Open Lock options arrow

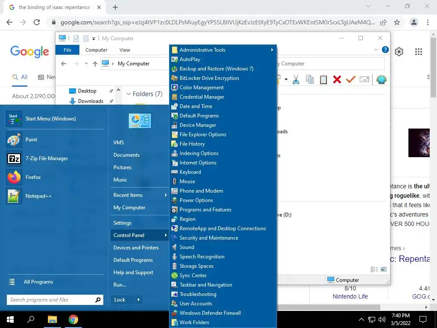pos(139,300)
